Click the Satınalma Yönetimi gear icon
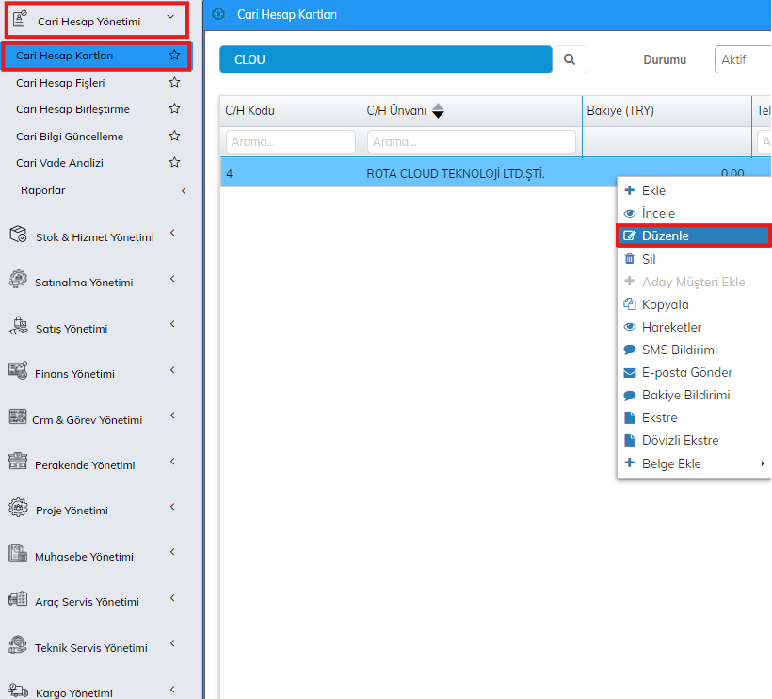The width and height of the screenshot is (772, 699). (18, 281)
